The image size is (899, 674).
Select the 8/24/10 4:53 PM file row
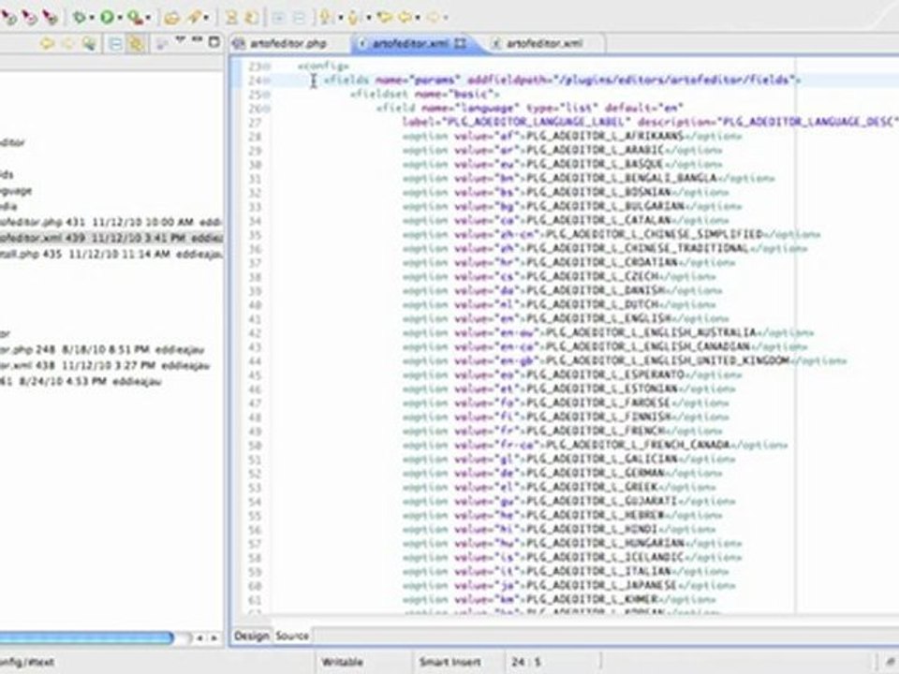[x=81, y=381]
